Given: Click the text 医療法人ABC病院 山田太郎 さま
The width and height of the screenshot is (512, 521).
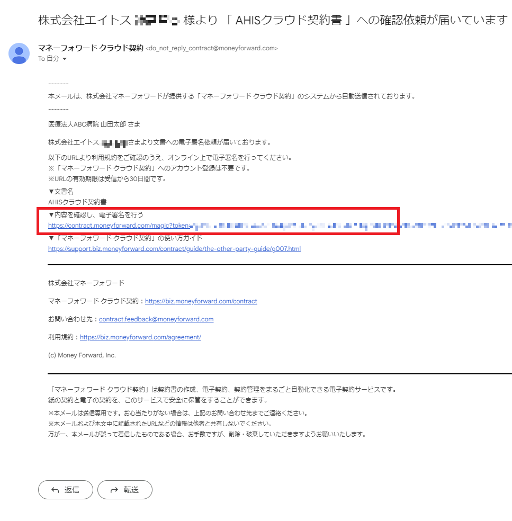Looking at the screenshot, I should 94,124.
